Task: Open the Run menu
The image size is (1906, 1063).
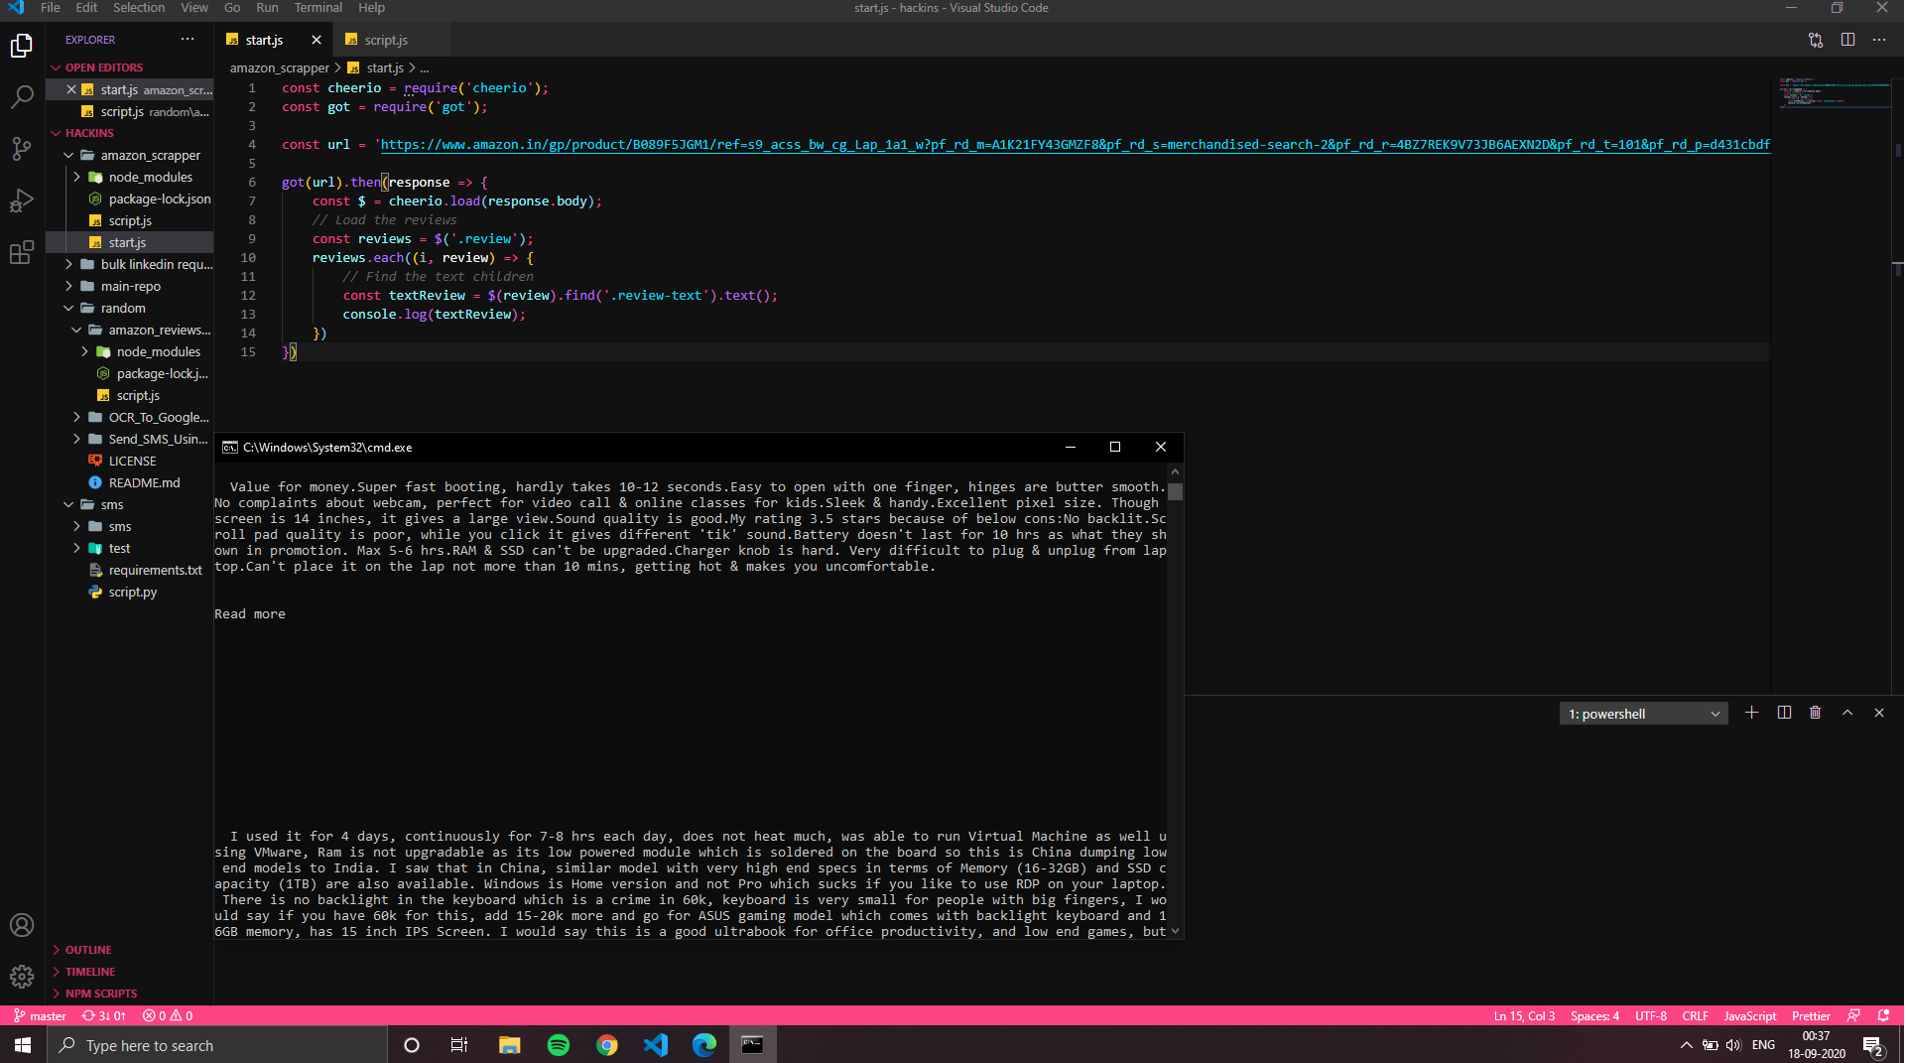Action: (267, 8)
